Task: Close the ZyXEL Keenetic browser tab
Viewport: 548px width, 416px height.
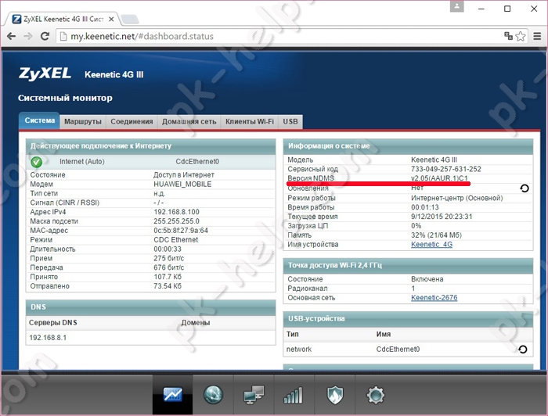Action: (111, 20)
